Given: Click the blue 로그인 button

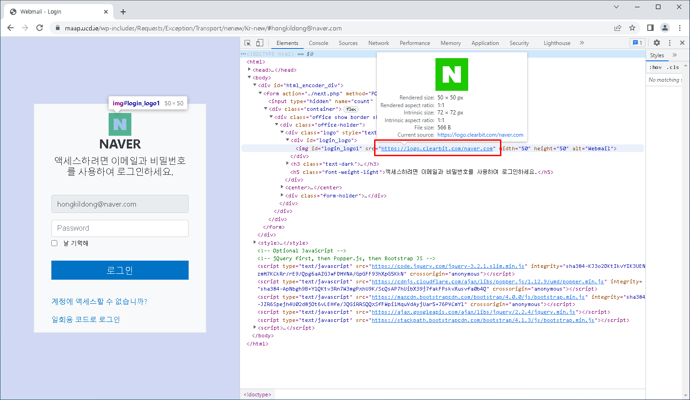Looking at the screenshot, I should [x=120, y=270].
